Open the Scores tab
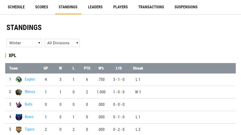The image size is (241, 135). pyautogui.click(x=42, y=7)
